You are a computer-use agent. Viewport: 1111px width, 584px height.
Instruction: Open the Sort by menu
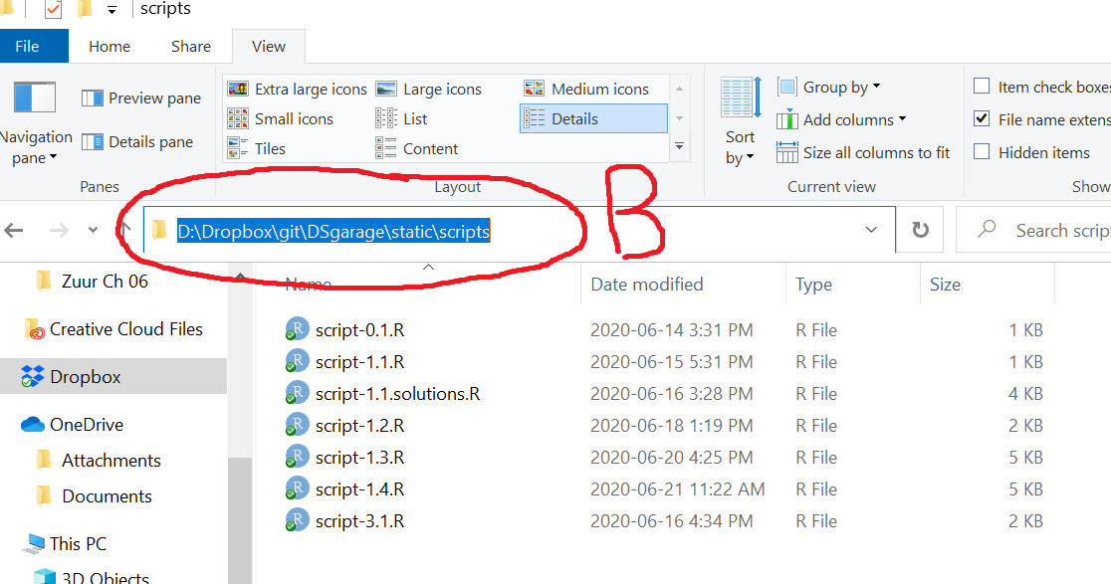point(740,121)
